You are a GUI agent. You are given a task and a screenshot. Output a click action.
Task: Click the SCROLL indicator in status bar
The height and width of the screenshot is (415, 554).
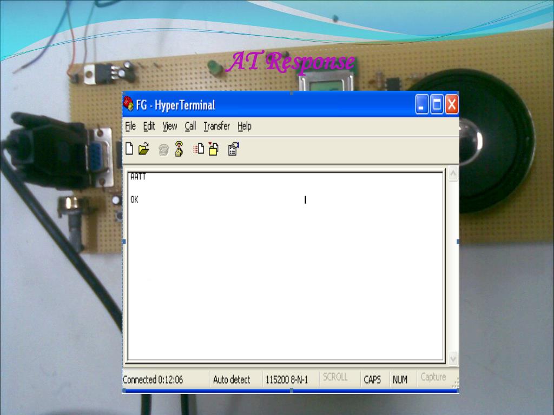[x=335, y=377]
